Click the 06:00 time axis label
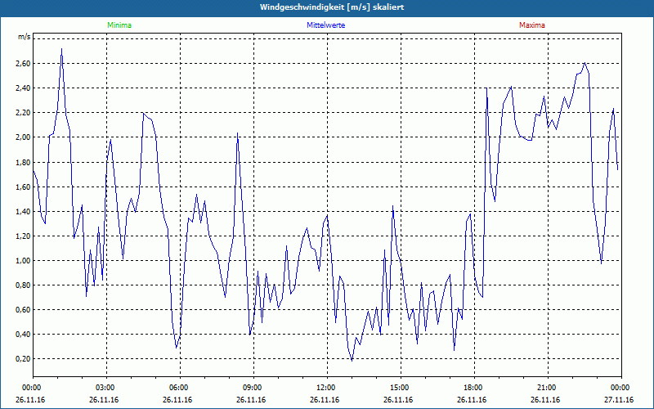 pyautogui.click(x=180, y=388)
